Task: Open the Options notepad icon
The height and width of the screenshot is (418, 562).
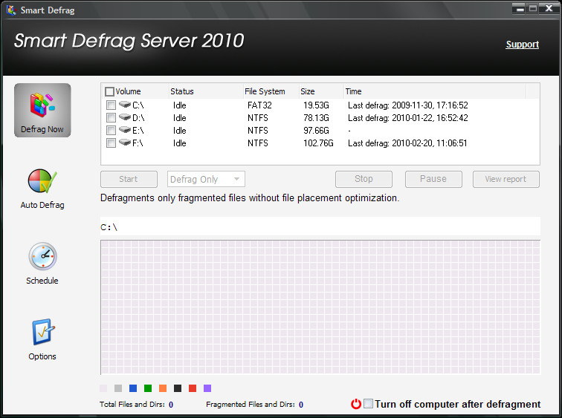Action: pyautogui.click(x=42, y=332)
